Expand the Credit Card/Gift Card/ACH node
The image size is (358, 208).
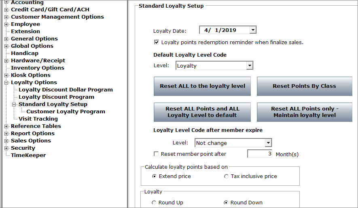tap(6, 10)
